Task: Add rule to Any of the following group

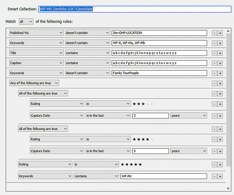Action: tap(220, 83)
